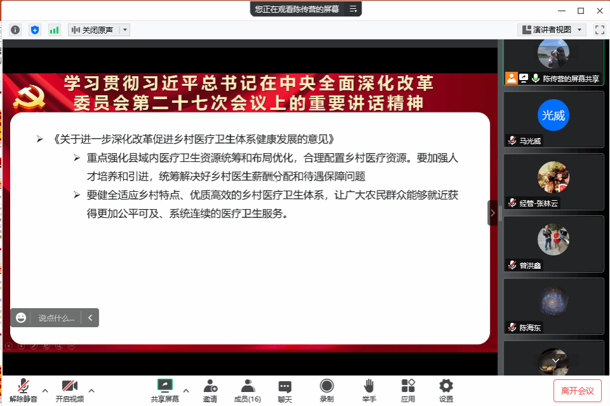Viewport: 610px width, 406px height.
Task: Open the Invite (邀请) option
Action: click(210, 390)
